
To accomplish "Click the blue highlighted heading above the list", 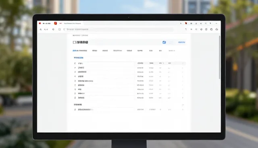I will [79, 58].
